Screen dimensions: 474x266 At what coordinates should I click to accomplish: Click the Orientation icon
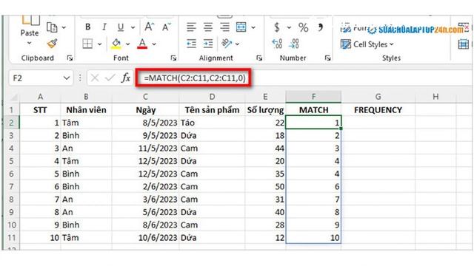(x=227, y=44)
